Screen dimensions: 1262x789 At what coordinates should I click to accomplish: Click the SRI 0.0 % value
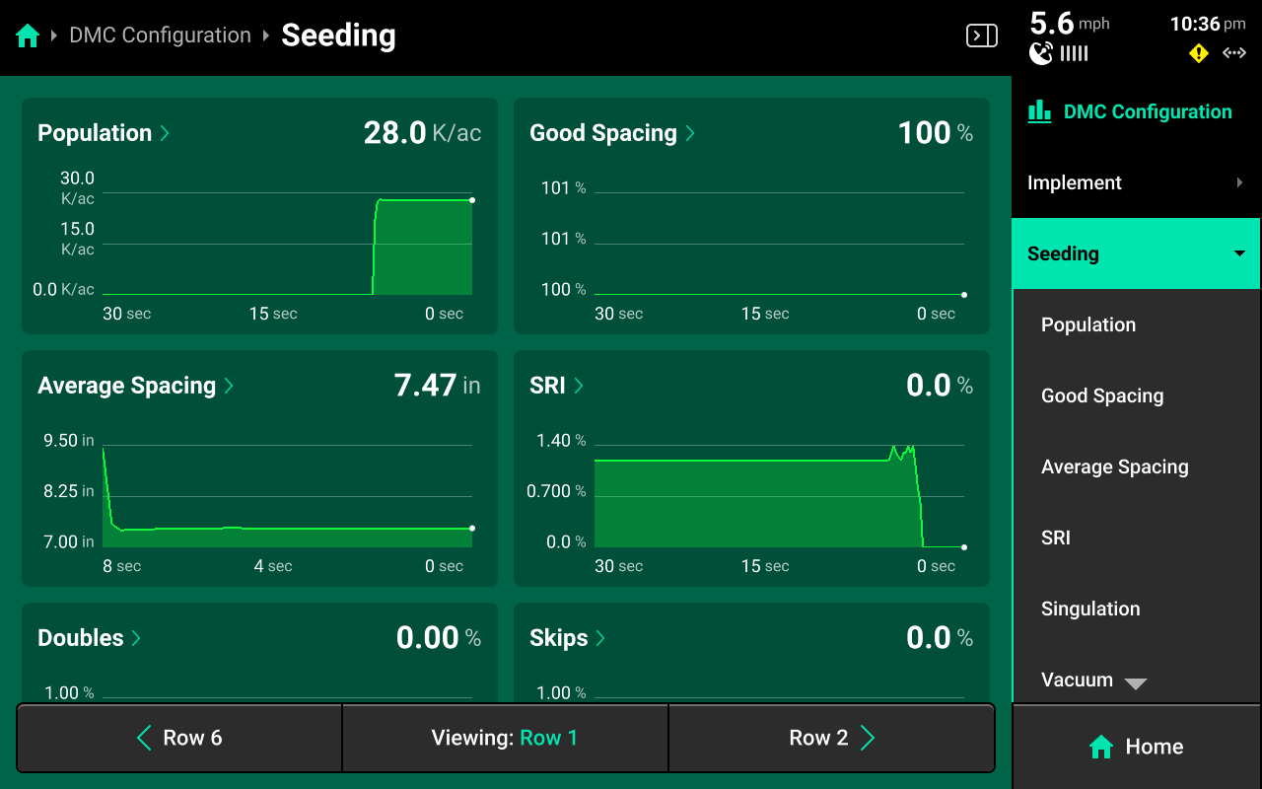[939, 386]
